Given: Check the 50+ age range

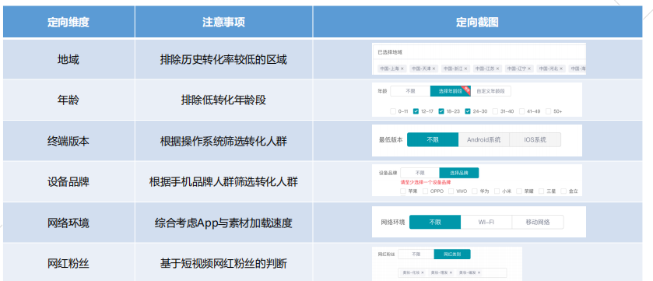Looking at the screenshot, I should pos(548,111).
